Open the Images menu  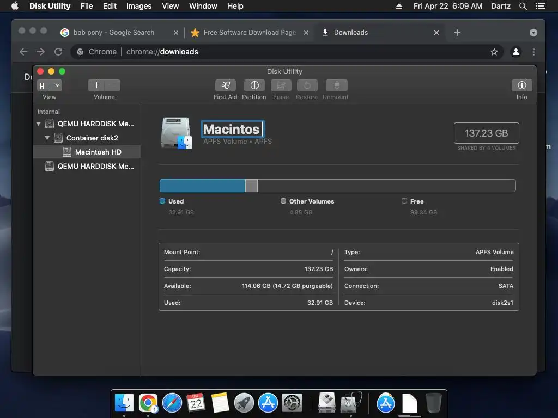(x=139, y=6)
